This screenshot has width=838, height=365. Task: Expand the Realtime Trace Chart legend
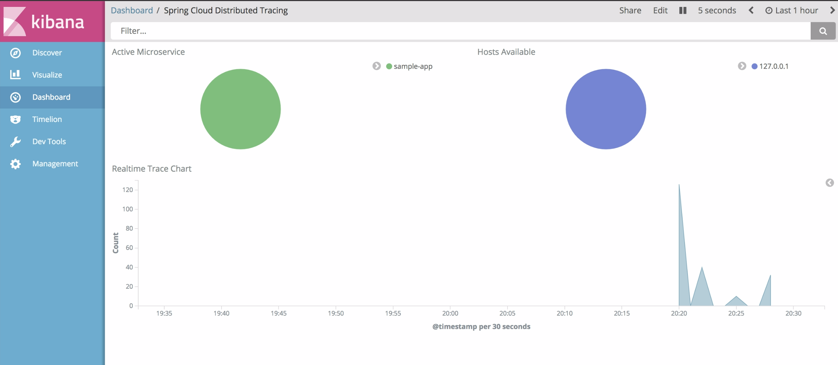[x=829, y=183]
